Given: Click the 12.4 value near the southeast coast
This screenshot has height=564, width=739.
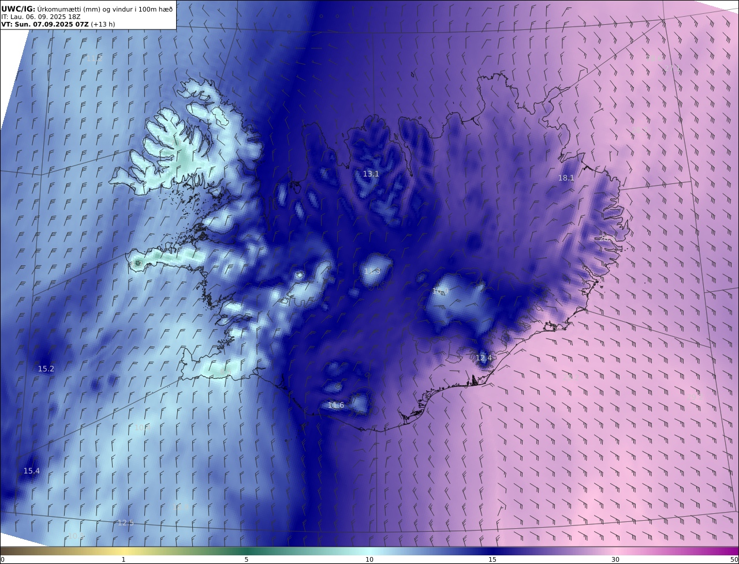Looking at the screenshot, I should (483, 358).
